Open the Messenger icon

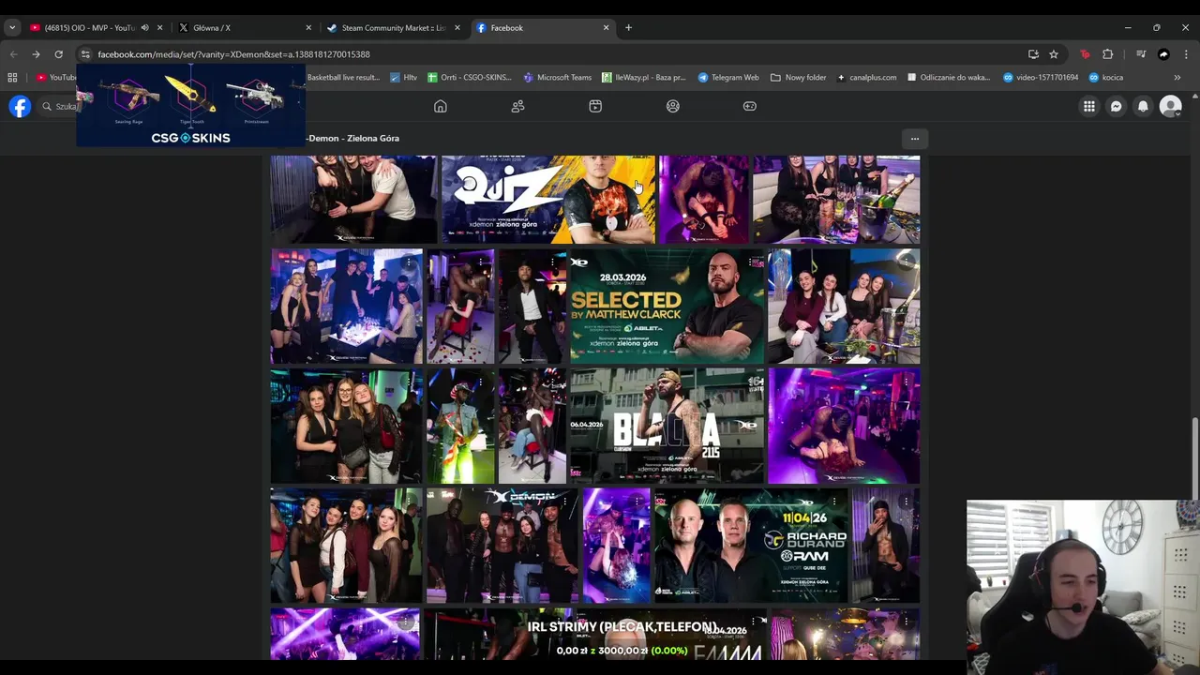[x=1116, y=106]
